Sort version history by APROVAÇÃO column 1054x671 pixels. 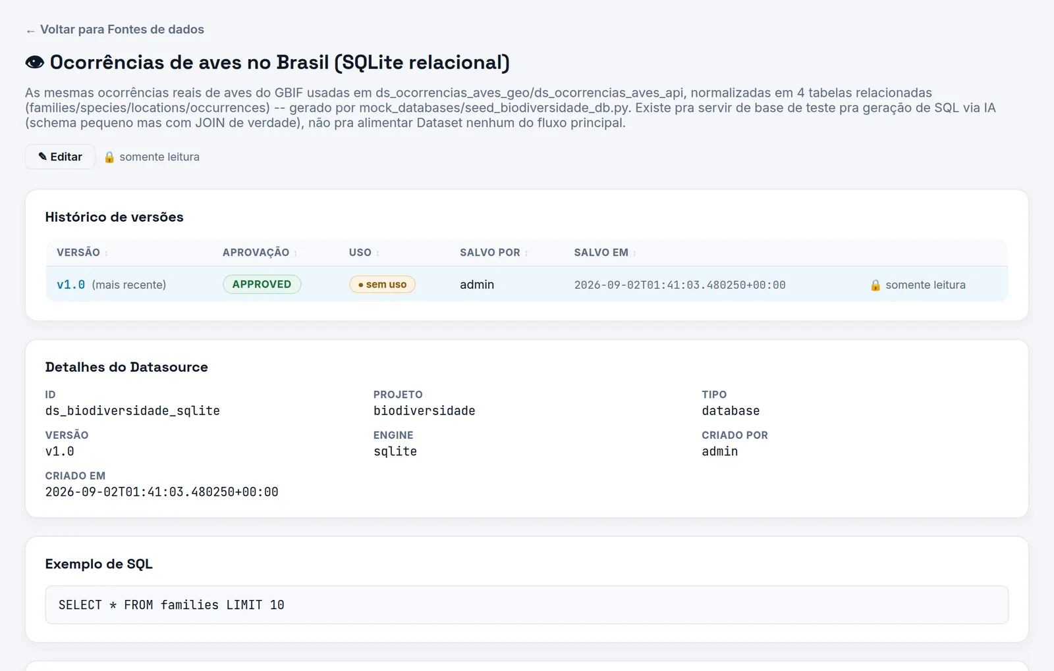(x=260, y=253)
